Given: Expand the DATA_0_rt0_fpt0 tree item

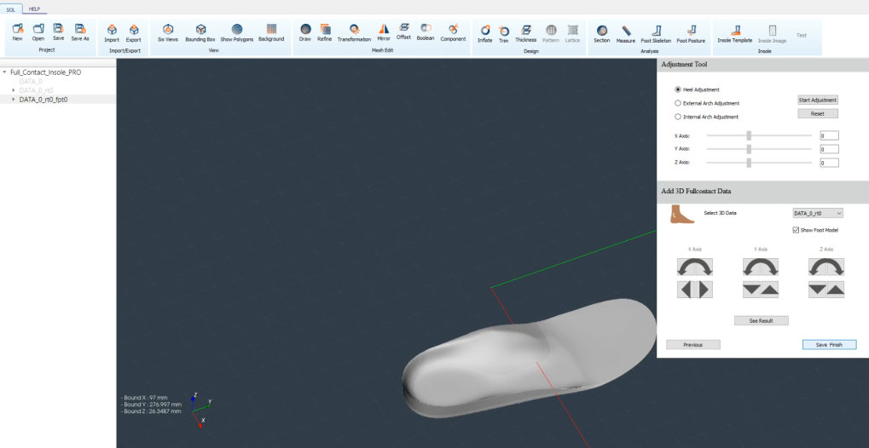Looking at the screenshot, I should pos(13,99).
